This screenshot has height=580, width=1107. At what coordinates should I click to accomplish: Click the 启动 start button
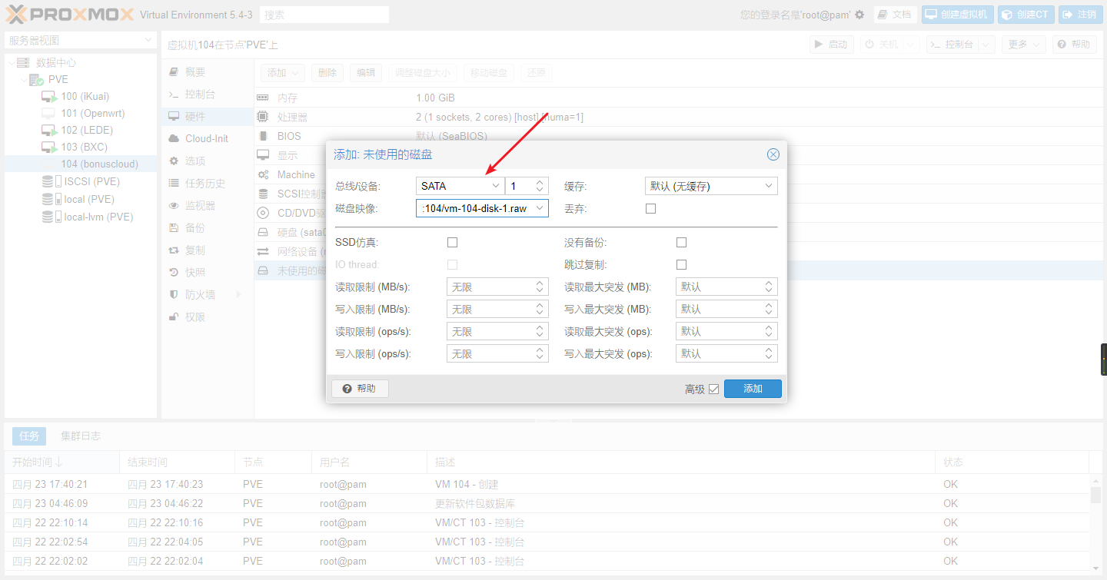tap(830, 45)
